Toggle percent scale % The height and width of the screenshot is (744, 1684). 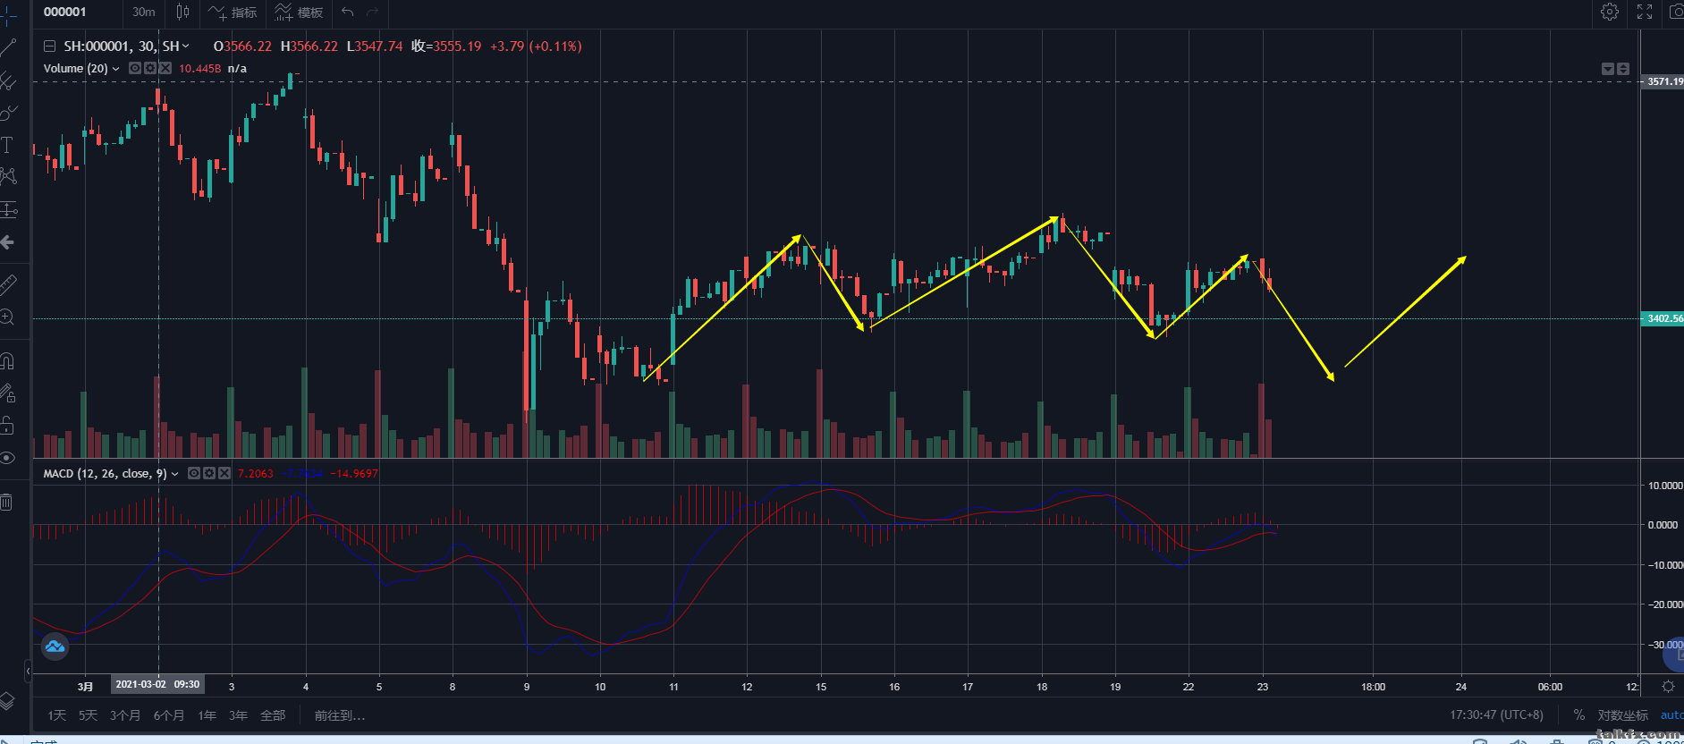tap(1579, 715)
